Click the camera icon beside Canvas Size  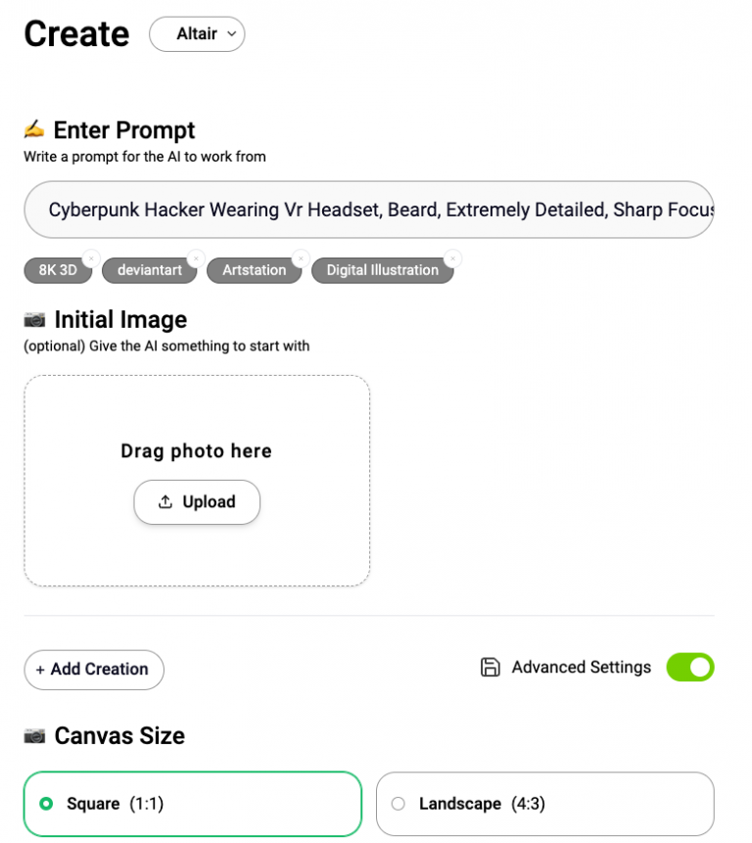pos(34,735)
